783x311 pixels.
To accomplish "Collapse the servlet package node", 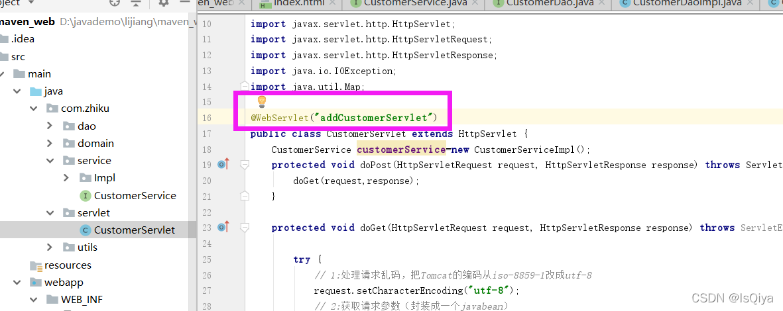I will coord(50,213).
